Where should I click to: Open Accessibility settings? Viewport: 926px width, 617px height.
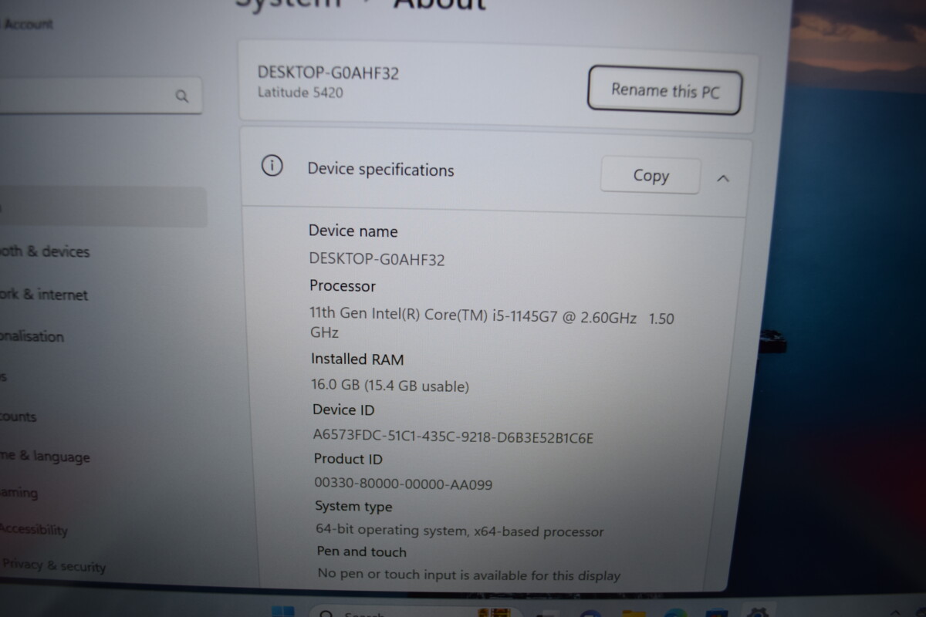pyautogui.click(x=34, y=529)
